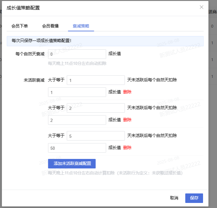Screen dimensions: 217x208
Task: Click the 未活跃衰减 field label
Action: click(x=34, y=80)
